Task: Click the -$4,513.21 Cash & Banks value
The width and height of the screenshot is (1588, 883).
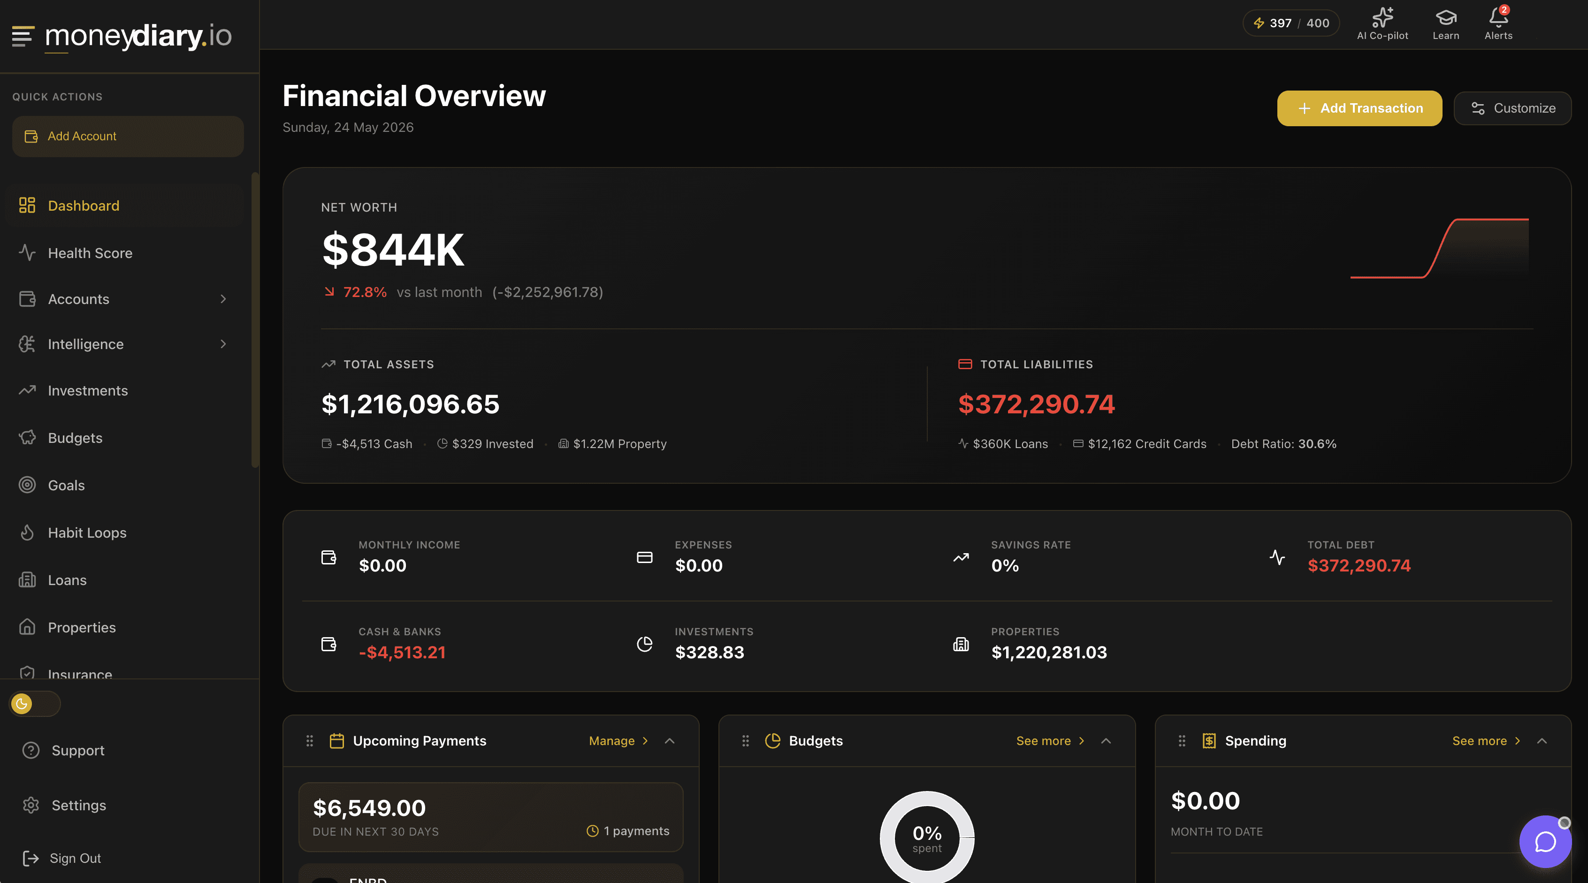Action: 402,652
